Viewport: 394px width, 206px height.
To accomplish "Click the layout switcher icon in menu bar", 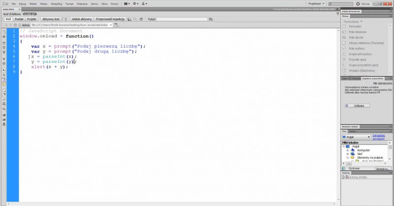I will click(x=127, y=3).
